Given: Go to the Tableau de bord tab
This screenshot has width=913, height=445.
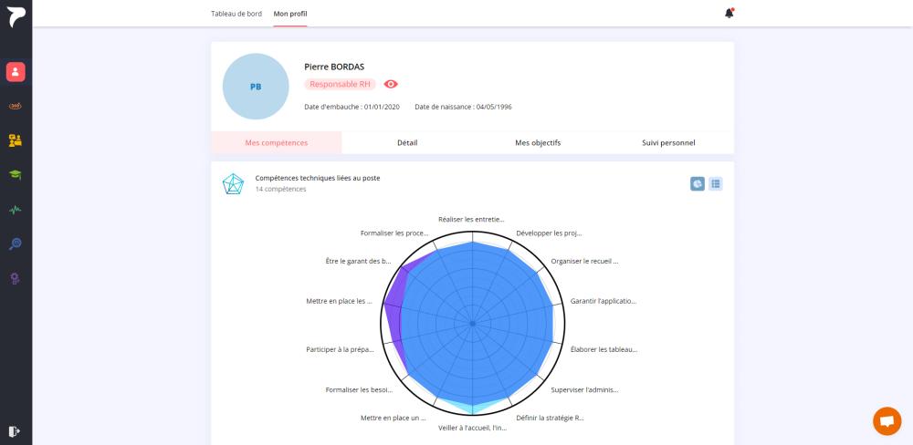Looking at the screenshot, I should click(x=236, y=14).
